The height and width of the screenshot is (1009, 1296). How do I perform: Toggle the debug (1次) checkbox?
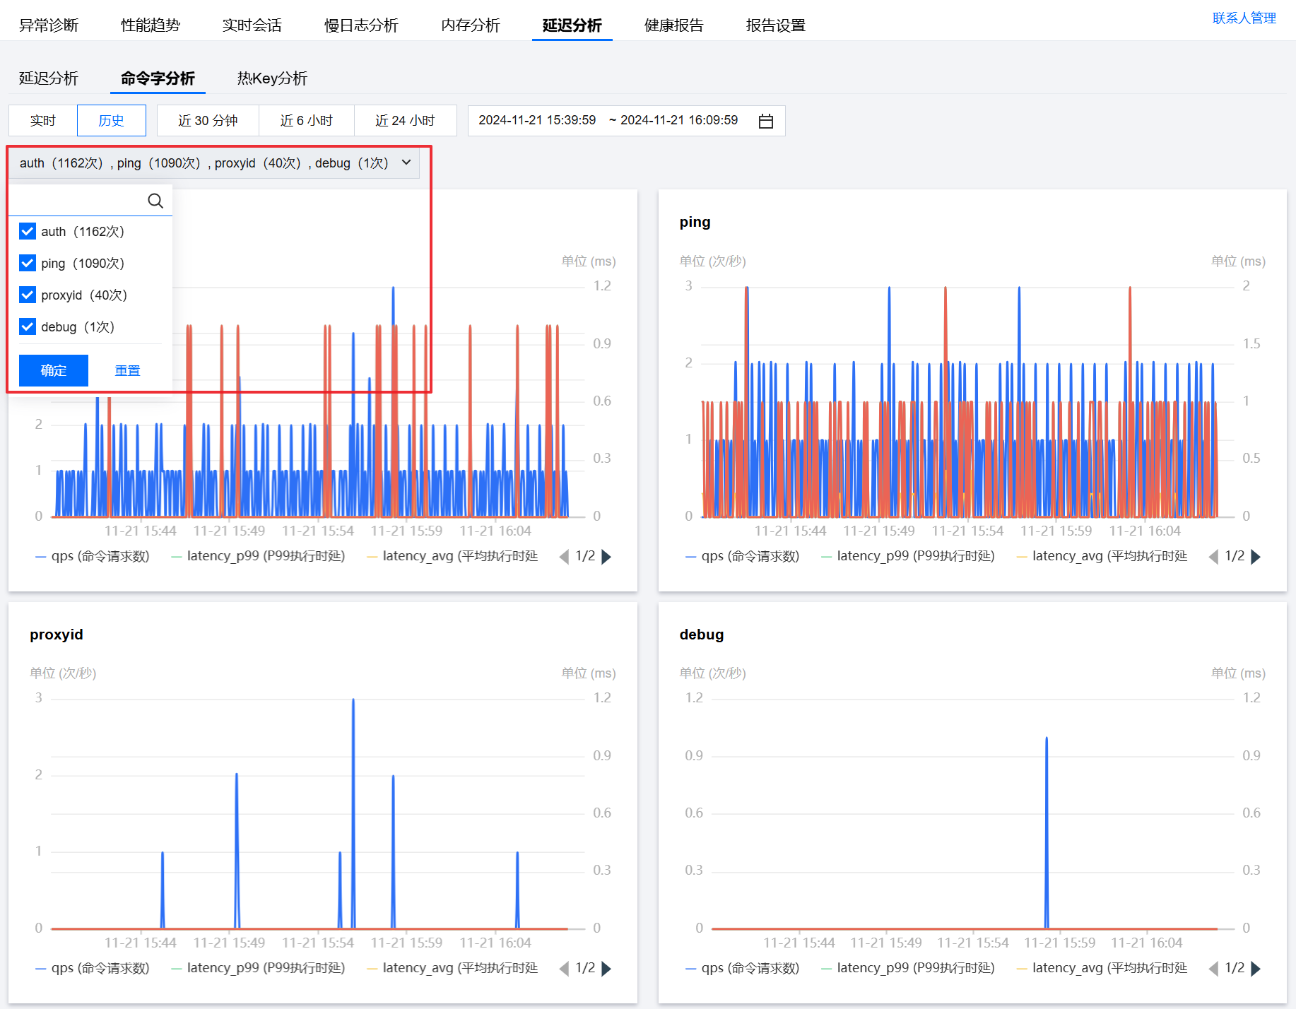point(28,326)
